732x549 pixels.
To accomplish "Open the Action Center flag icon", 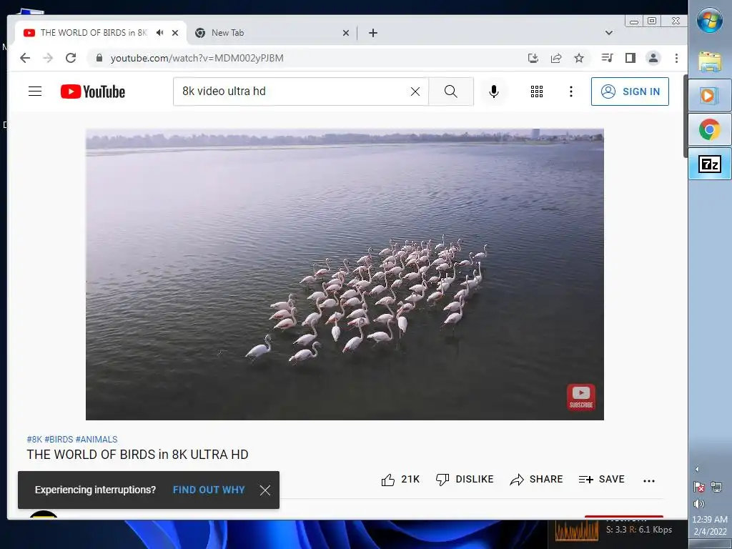I will click(699, 487).
